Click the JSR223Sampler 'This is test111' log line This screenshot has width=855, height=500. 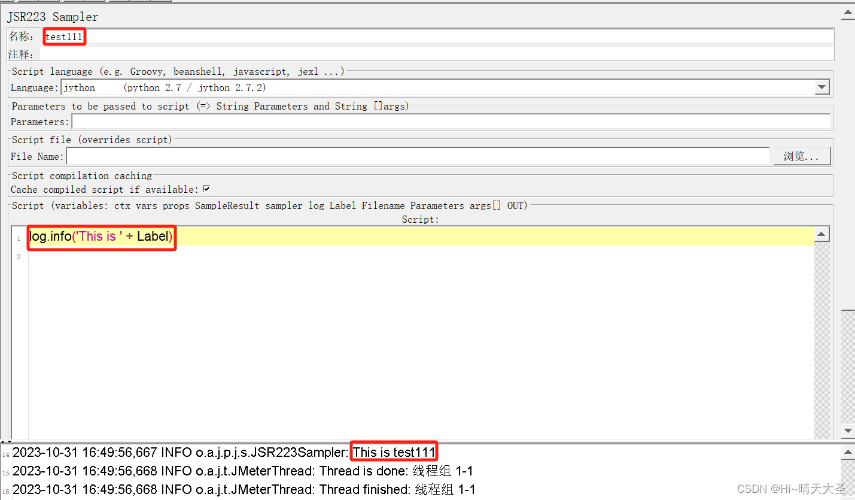click(224, 452)
